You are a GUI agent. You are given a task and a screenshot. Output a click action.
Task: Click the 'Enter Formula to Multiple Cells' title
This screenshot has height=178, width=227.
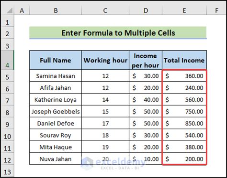[x=118, y=33]
